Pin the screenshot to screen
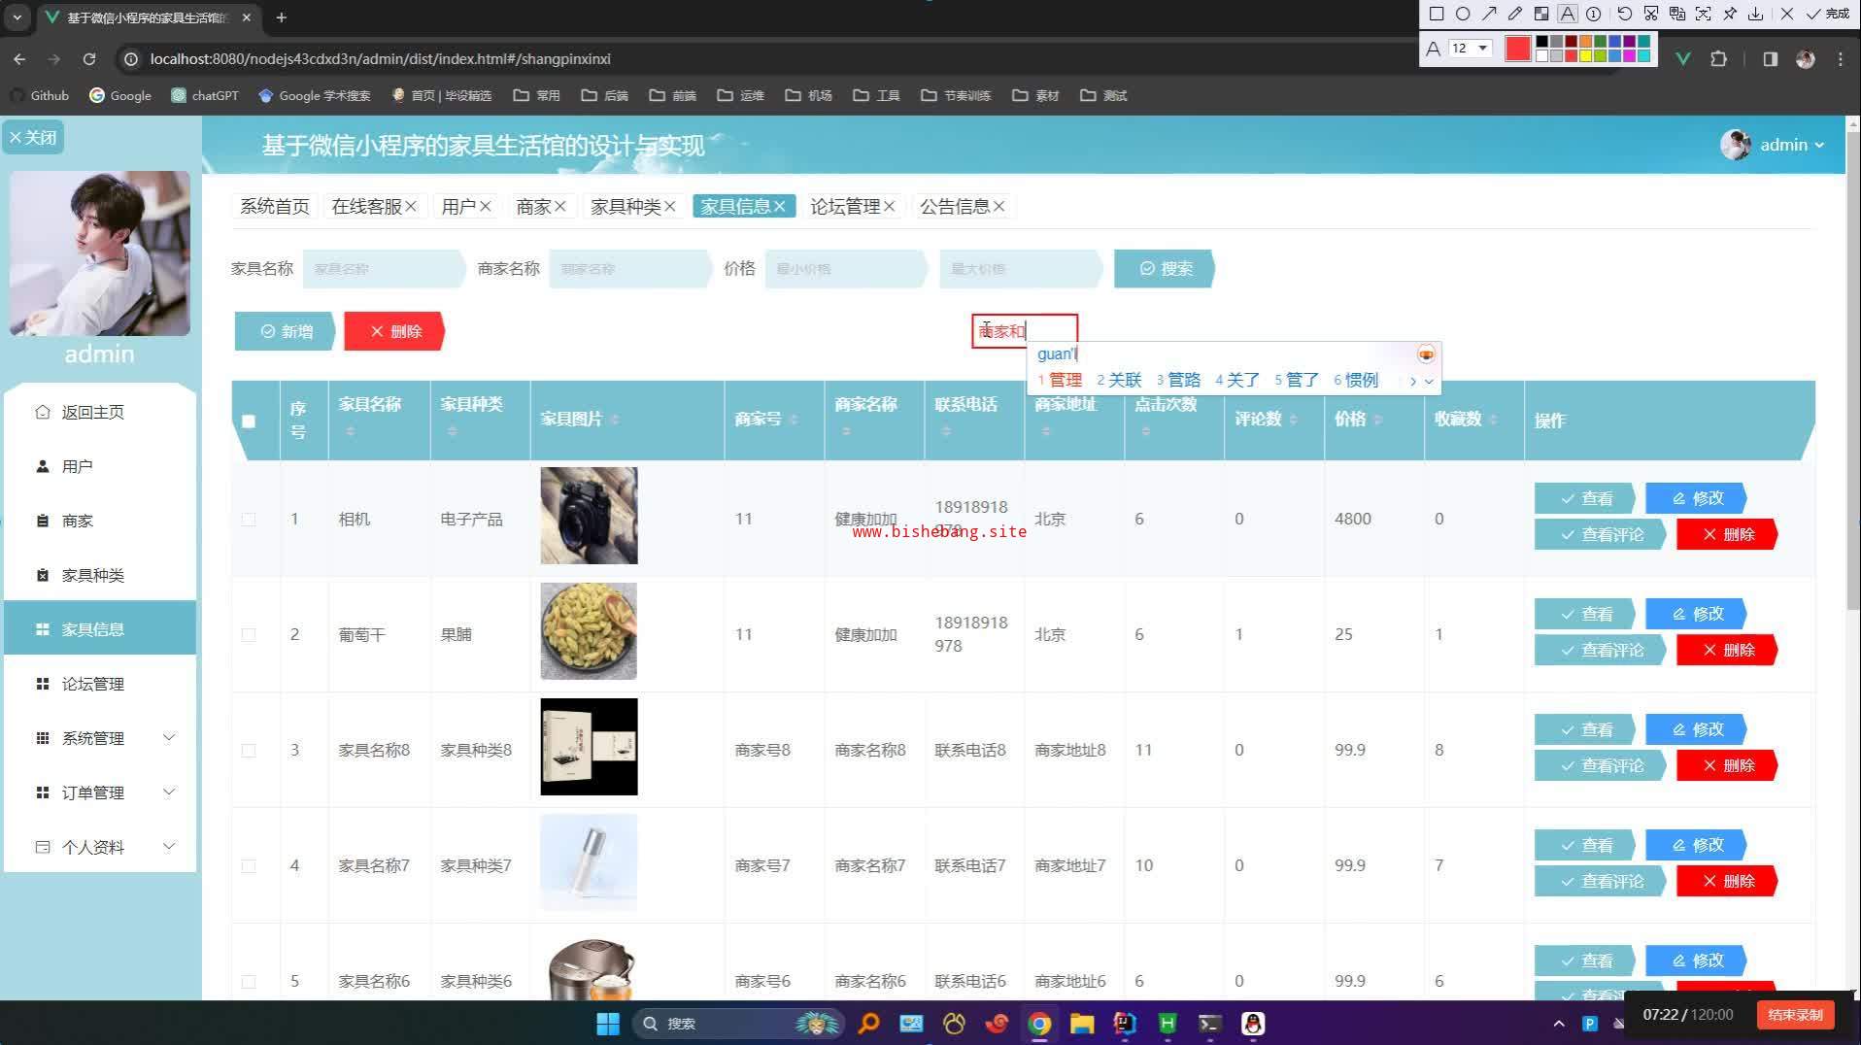This screenshot has height=1045, width=1861. click(1730, 14)
